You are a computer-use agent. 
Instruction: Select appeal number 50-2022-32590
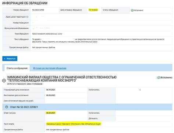click(38, 10)
